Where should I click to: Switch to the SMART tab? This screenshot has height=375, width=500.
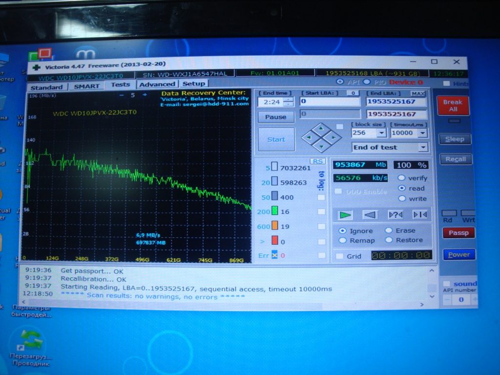click(87, 86)
